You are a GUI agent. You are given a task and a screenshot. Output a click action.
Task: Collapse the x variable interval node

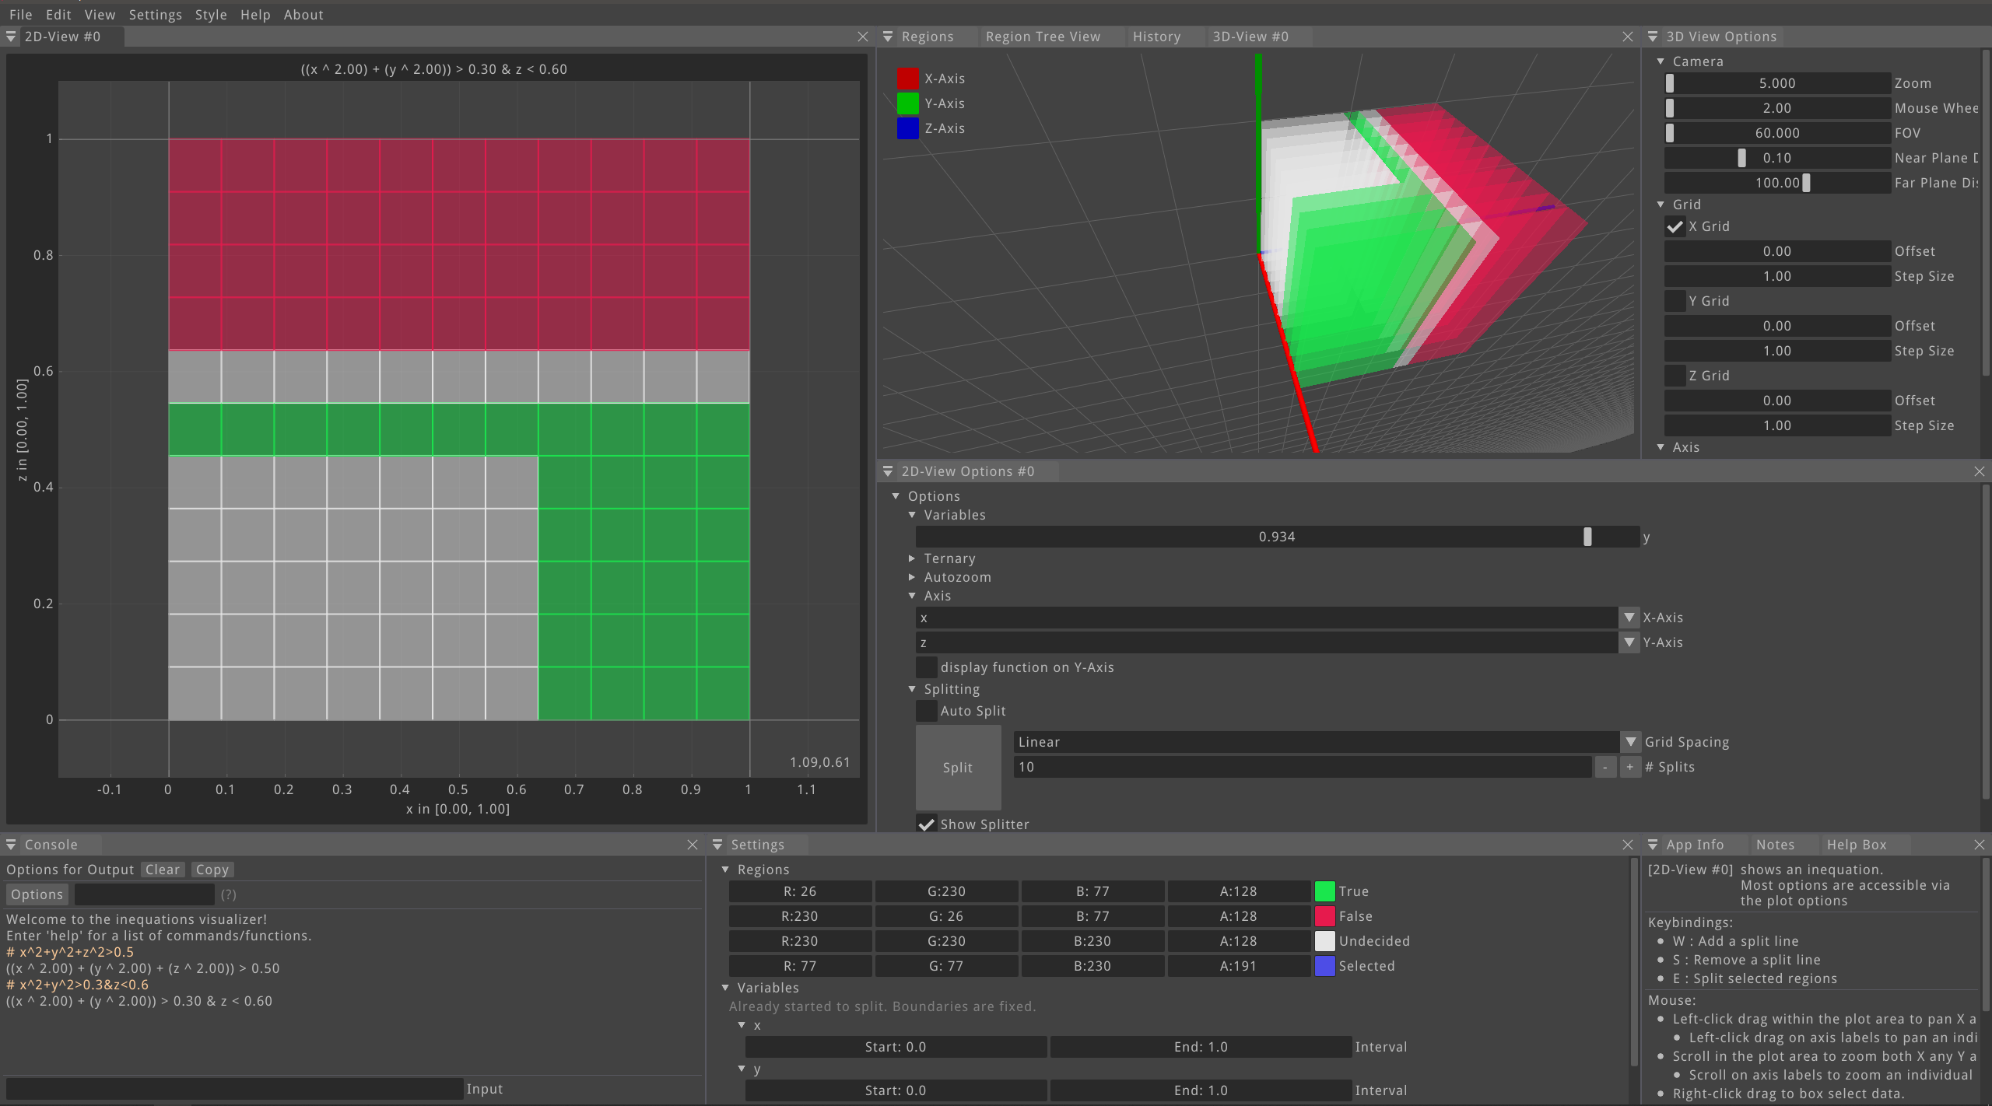click(742, 1025)
